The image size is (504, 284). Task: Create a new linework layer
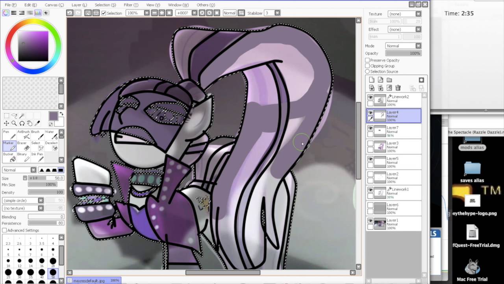click(380, 80)
